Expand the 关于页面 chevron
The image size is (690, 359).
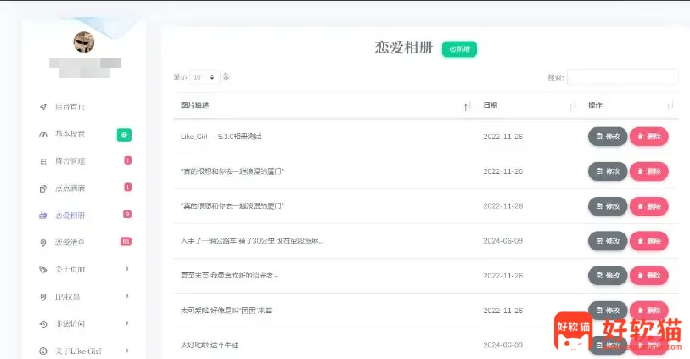coord(126,269)
